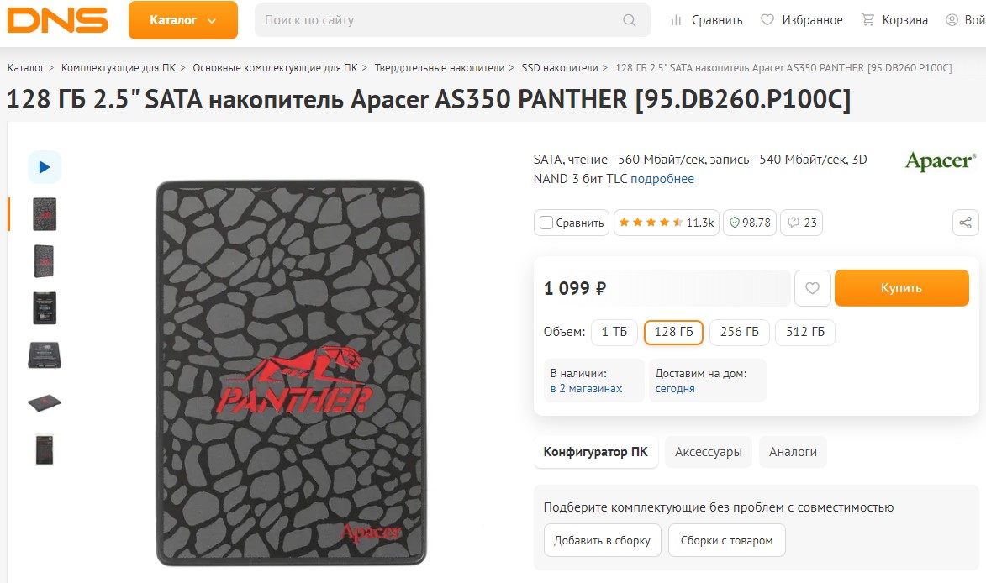986x583 pixels.
Task: Open the Сравнить page in header
Action: 706,20
